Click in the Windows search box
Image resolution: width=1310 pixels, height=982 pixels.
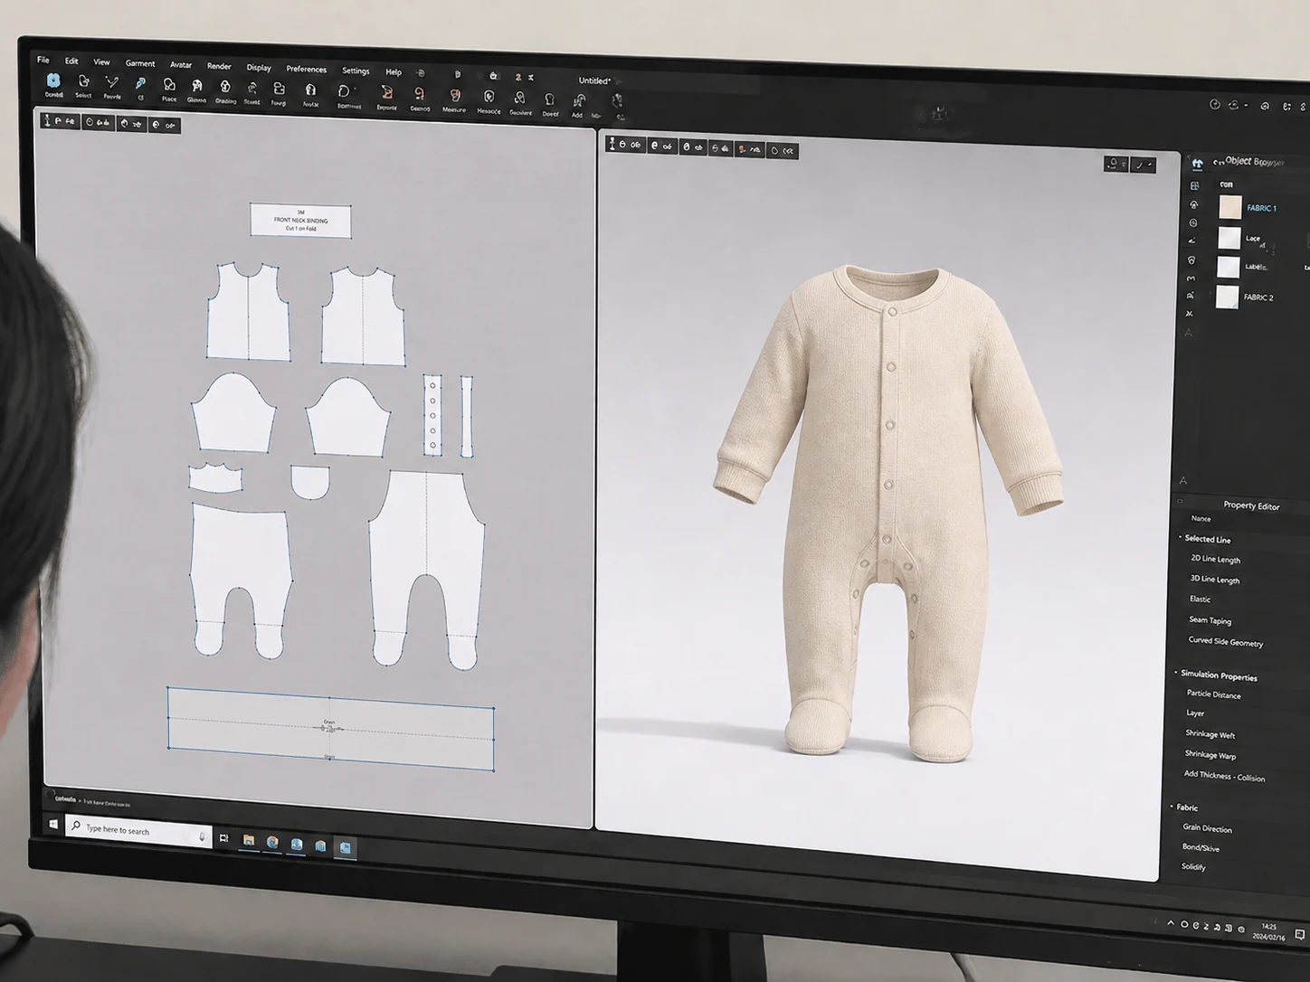(x=138, y=829)
